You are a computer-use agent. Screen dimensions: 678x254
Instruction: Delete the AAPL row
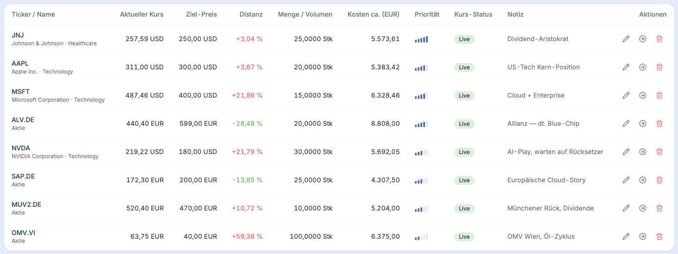[x=659, y=68]
